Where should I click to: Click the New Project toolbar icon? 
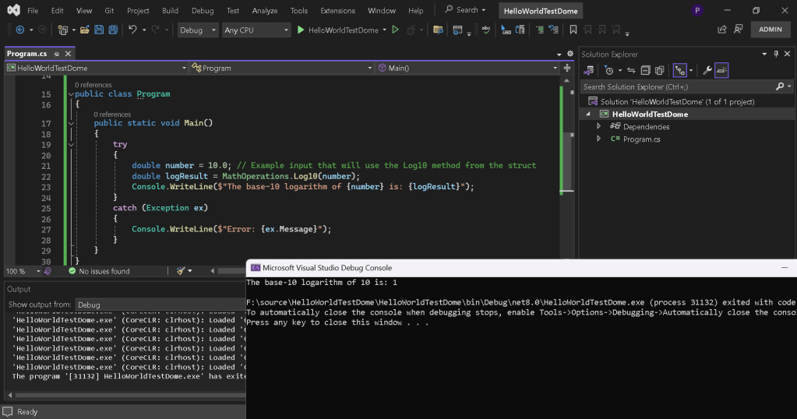click(x=62, y=30)
